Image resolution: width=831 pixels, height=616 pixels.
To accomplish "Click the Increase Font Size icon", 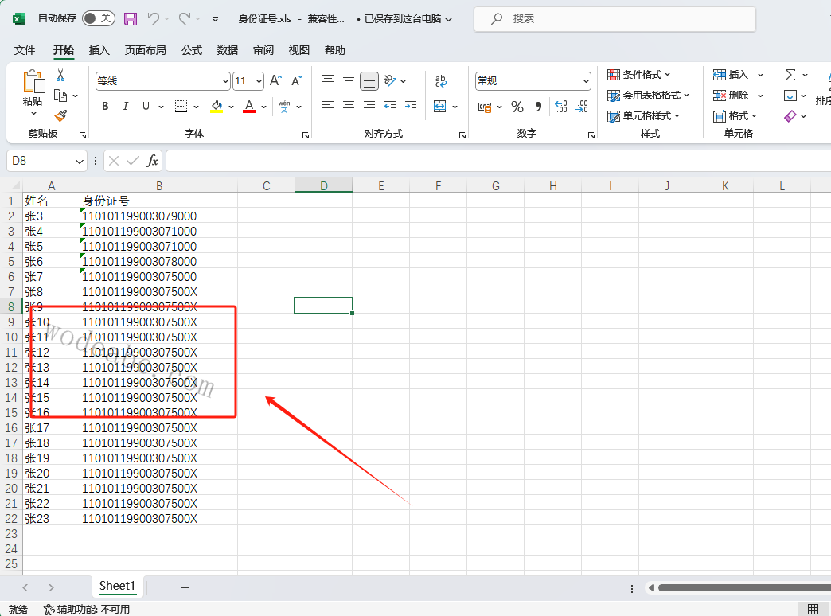I will pos(275,80).
